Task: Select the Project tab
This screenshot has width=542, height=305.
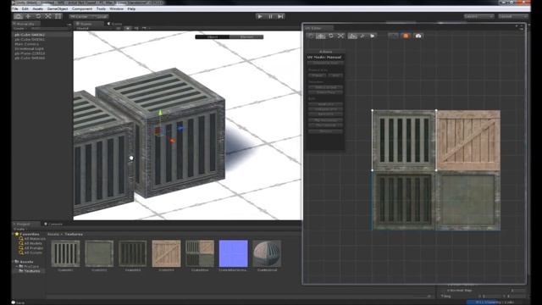Action: click(x=26, y=224)
